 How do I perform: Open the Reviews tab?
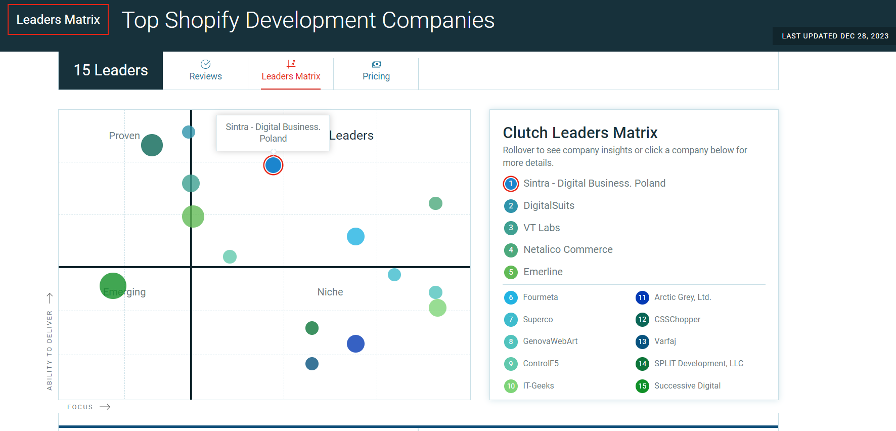tap(205, 71)
